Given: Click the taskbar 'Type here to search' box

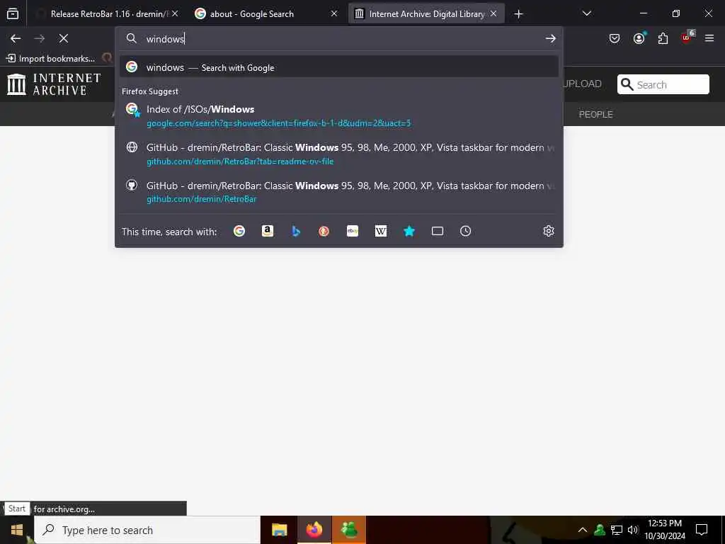Looking at the screenshot, I should pos(147,530).
